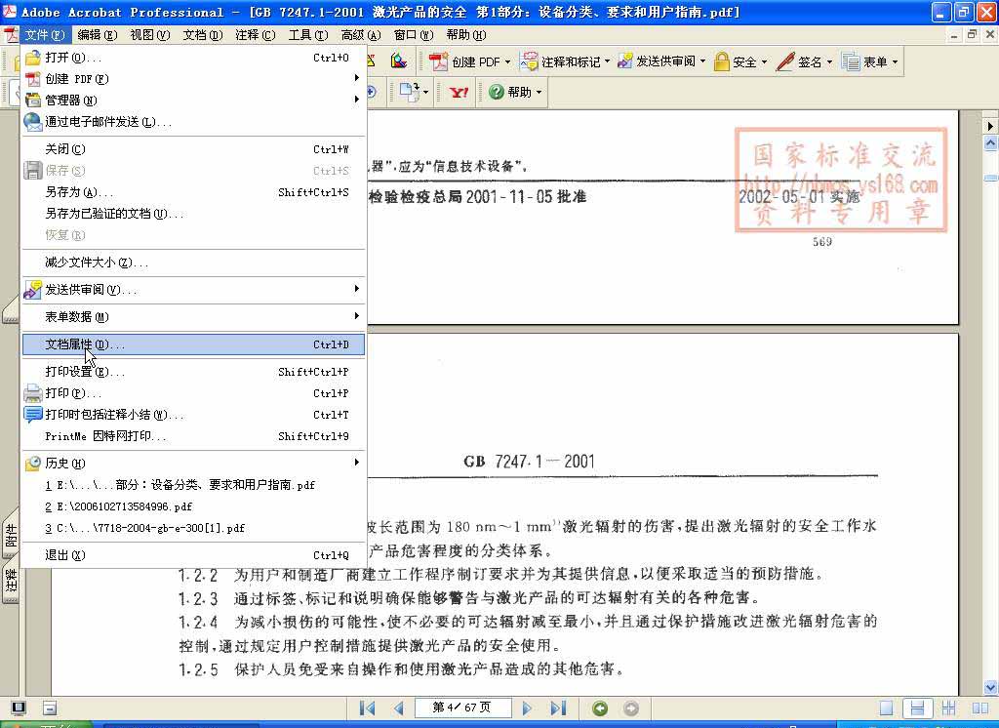Go to the last page

(558, 708)
